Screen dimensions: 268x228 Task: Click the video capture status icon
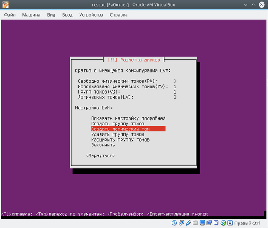(x=209, y=223)
